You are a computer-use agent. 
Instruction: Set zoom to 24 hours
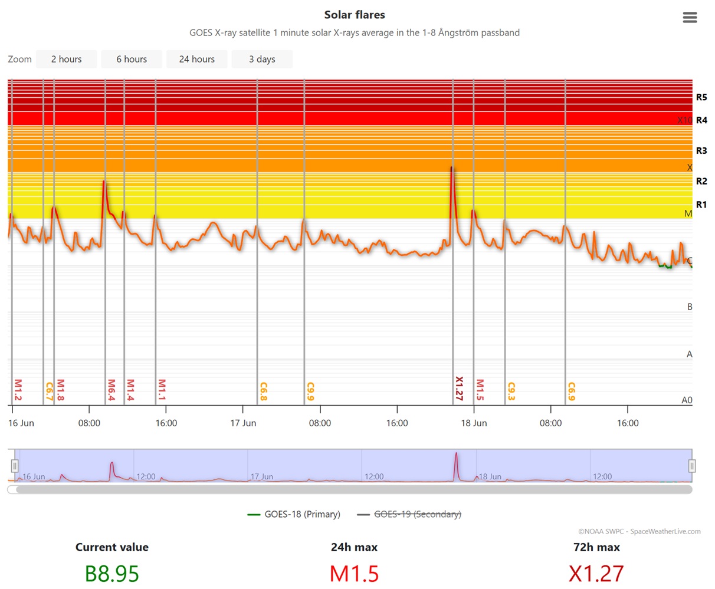[x=196, y=59]
